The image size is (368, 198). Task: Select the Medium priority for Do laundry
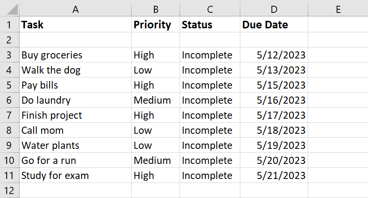(x=156, y=100)
